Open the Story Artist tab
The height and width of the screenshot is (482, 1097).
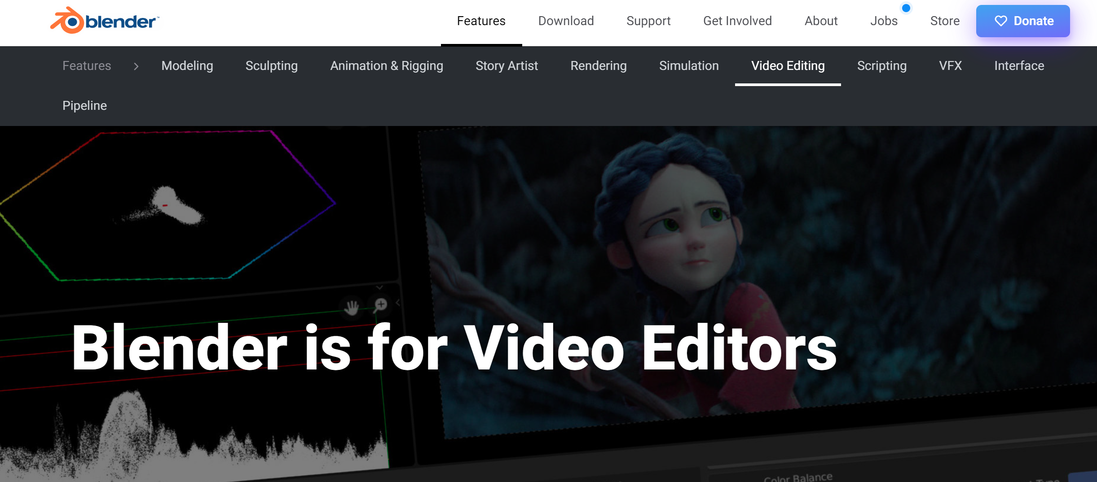coord(507,66)
